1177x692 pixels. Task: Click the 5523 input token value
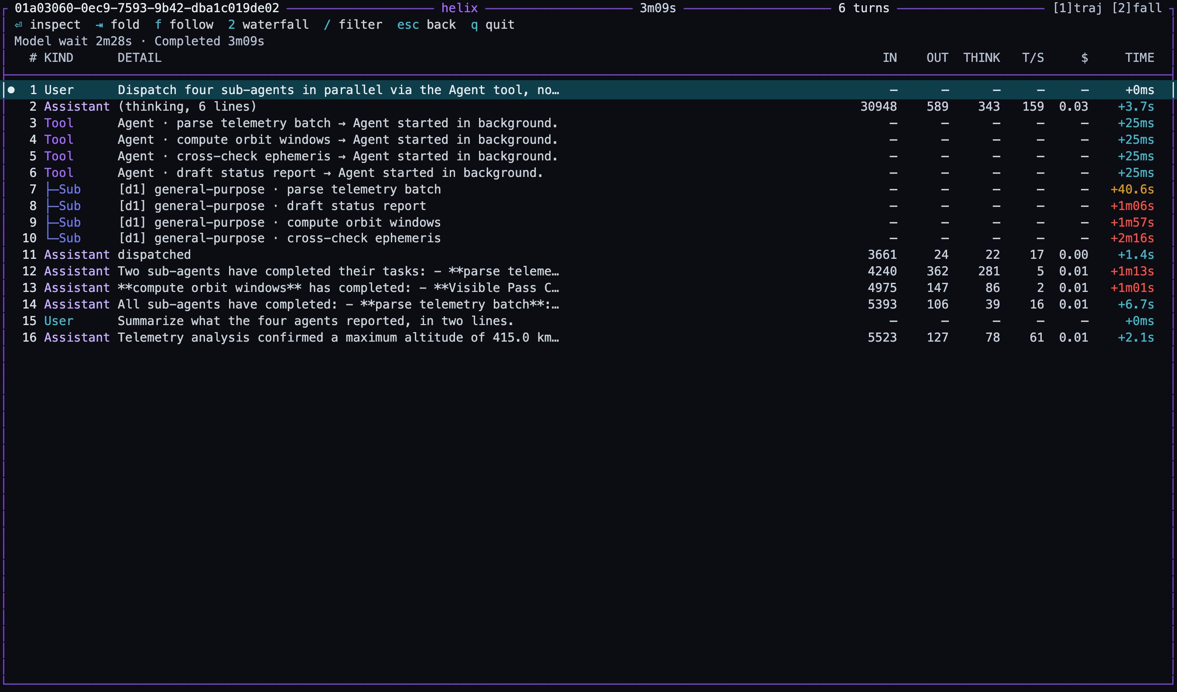pos(882,338)
